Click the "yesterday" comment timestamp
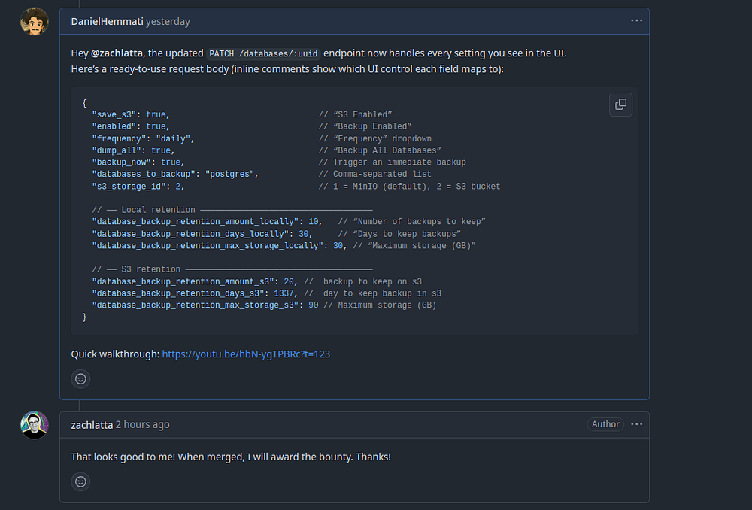The image size is (752, 510). click(168, 22)
